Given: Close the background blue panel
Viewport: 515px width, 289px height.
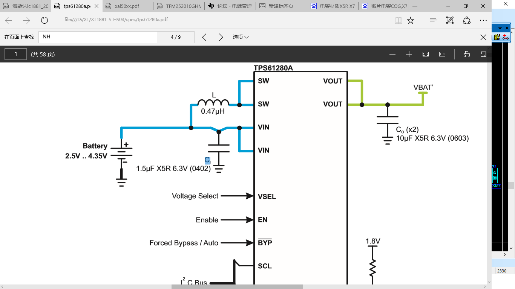Looking at the screenshot, I should point(507,28).
